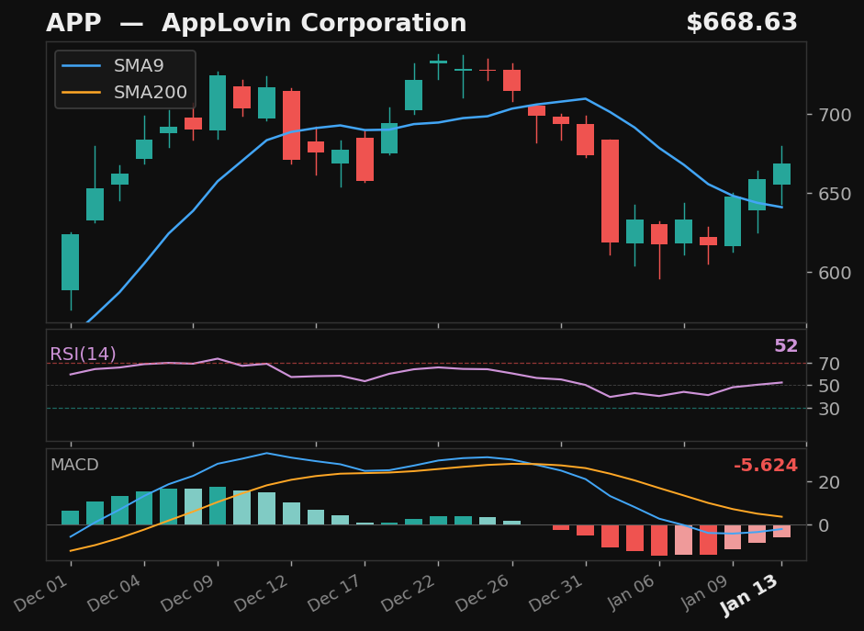Click the orange SMA200 legend line swatch
Viewport: 864px width, 631px height.
tap(81, 92)
